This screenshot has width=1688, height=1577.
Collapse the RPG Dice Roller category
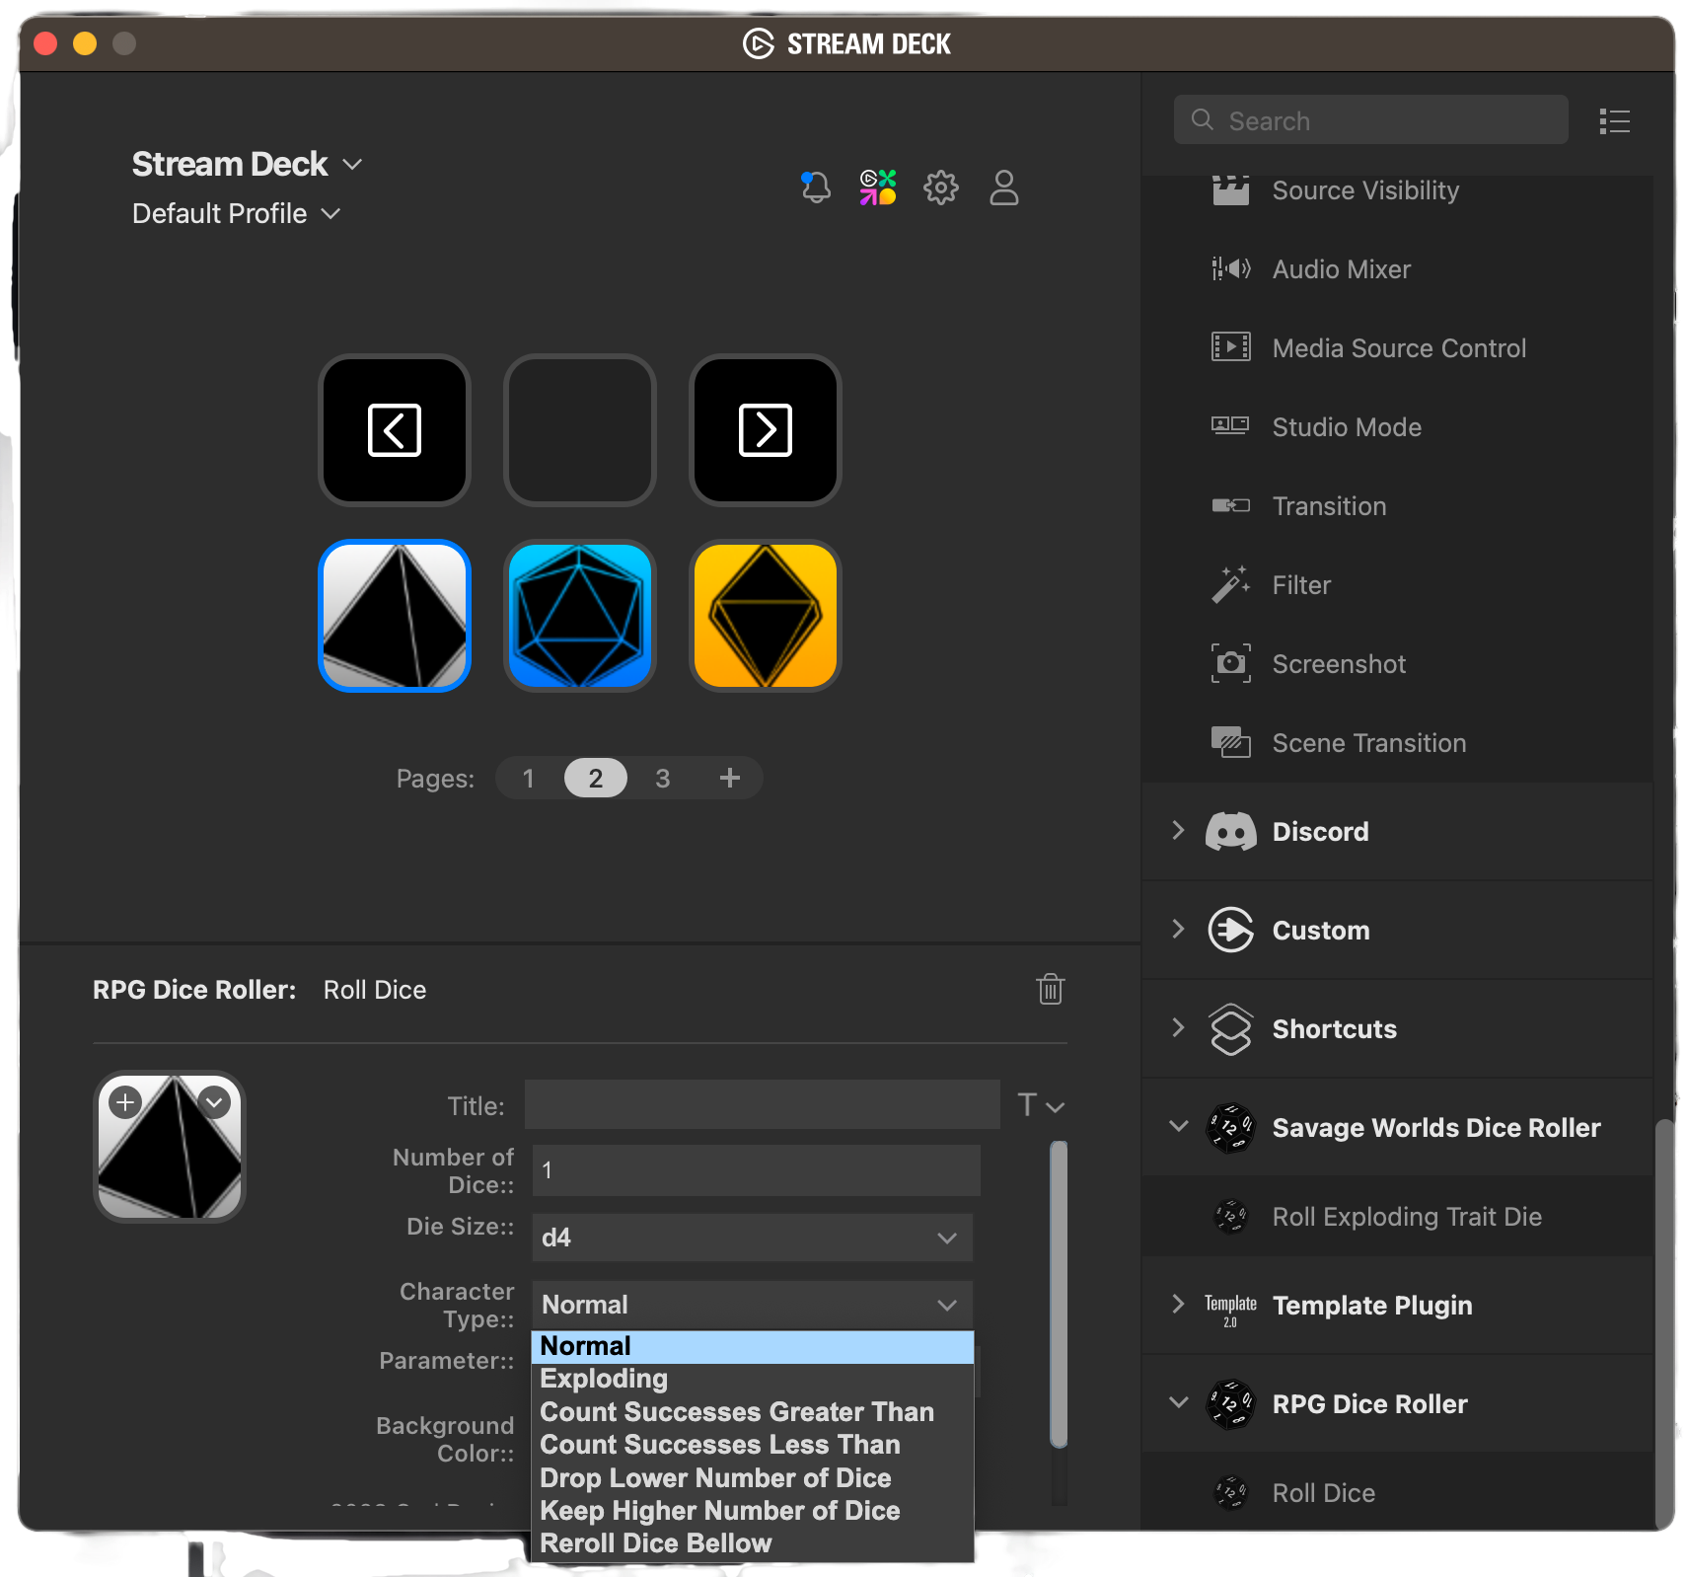(1178, 1403)
